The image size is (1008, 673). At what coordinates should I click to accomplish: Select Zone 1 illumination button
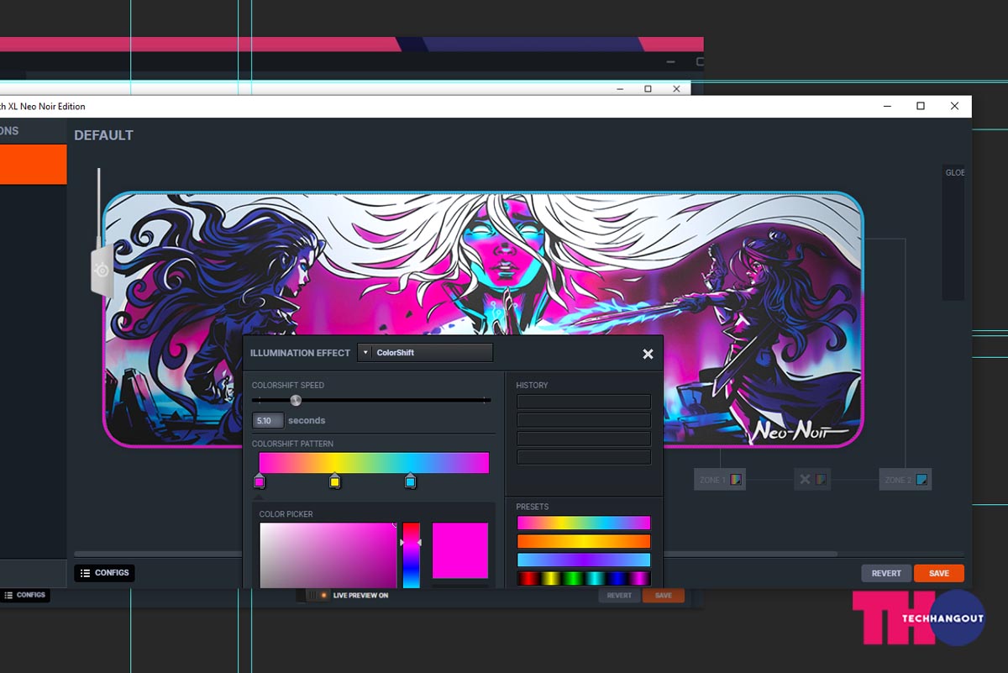720,480
